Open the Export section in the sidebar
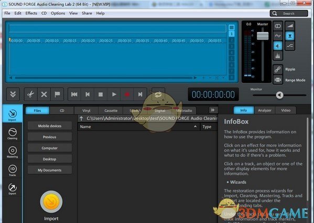This screenshot has width=314, height=223. (x=13, y=189)
